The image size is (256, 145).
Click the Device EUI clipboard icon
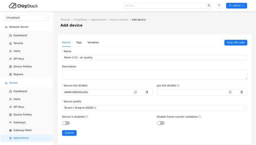click(147, 92)
